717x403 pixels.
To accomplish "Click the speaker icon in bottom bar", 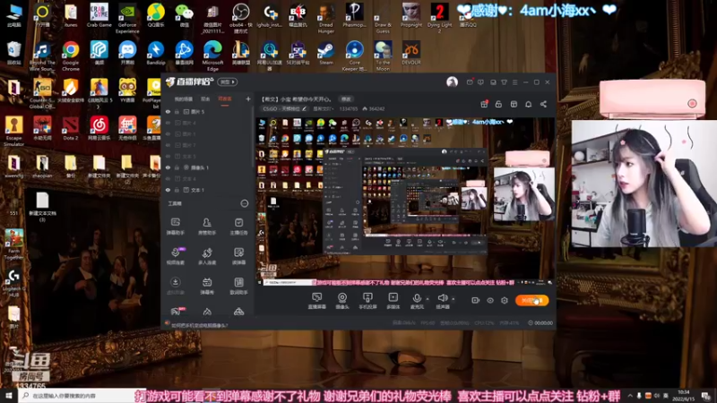I will tap(442, 298).
